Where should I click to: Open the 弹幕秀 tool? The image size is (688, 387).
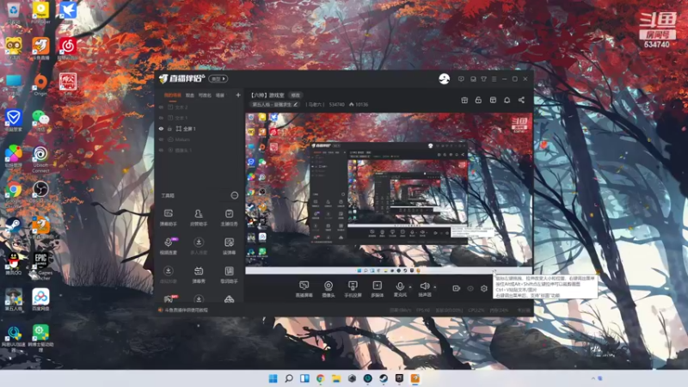(x=199, y=274)
